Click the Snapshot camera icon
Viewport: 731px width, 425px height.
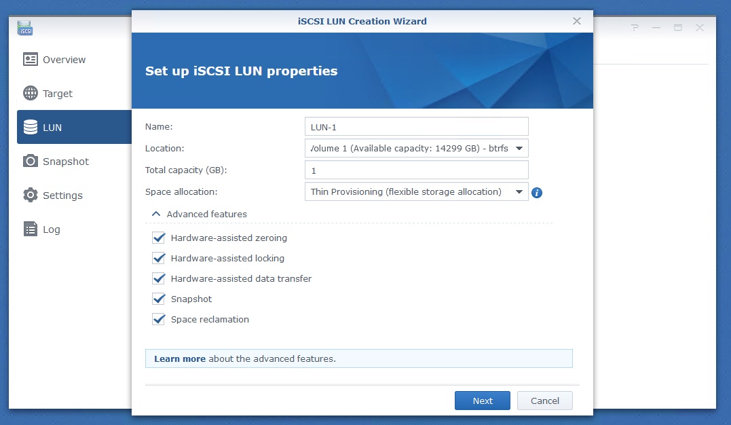point(31,162)
